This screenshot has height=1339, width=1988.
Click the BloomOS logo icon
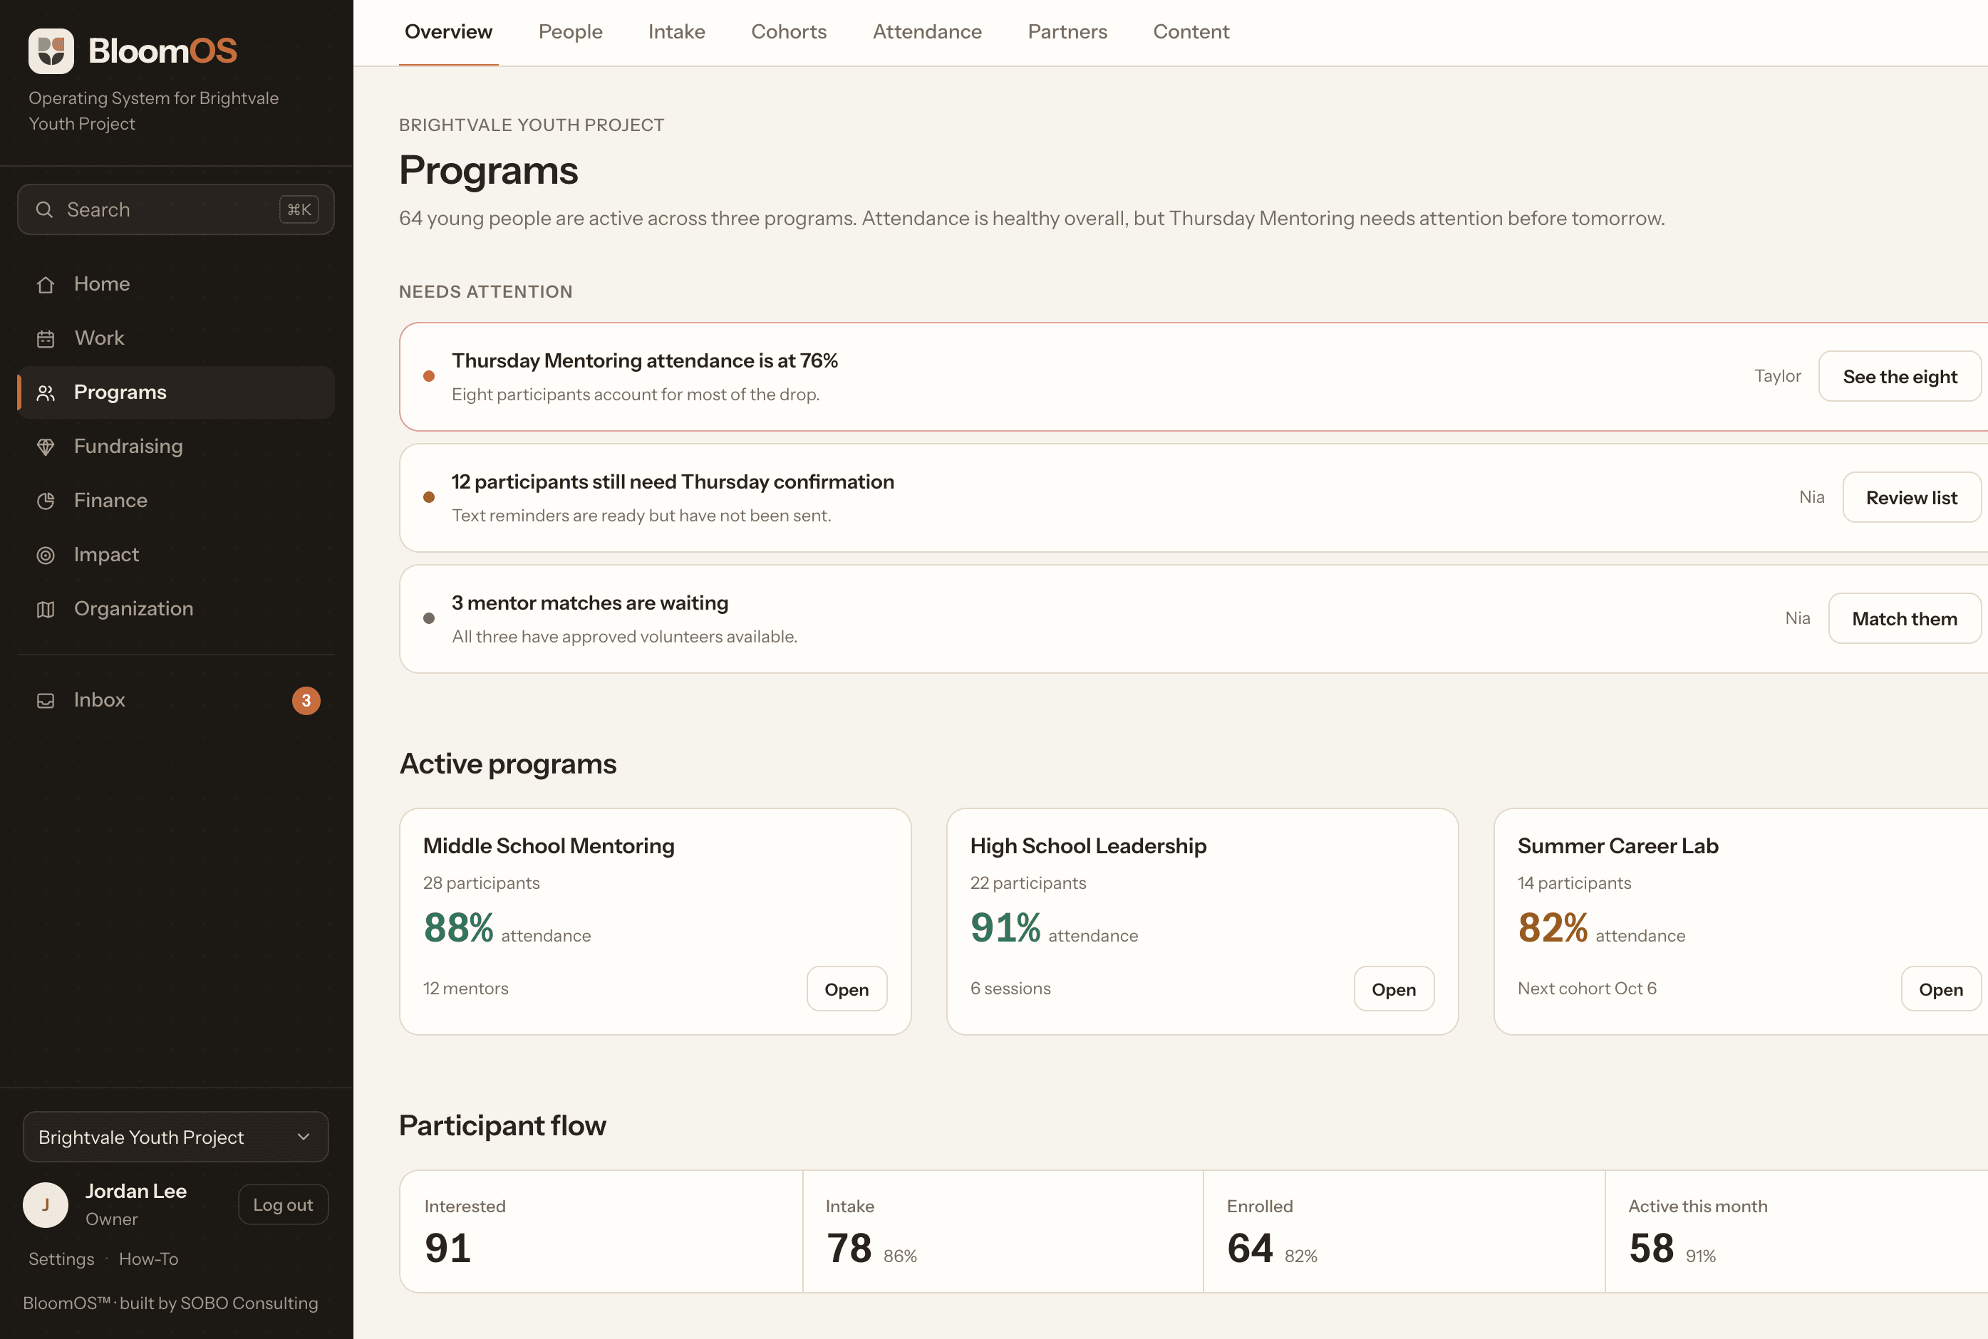pos(51,51)
